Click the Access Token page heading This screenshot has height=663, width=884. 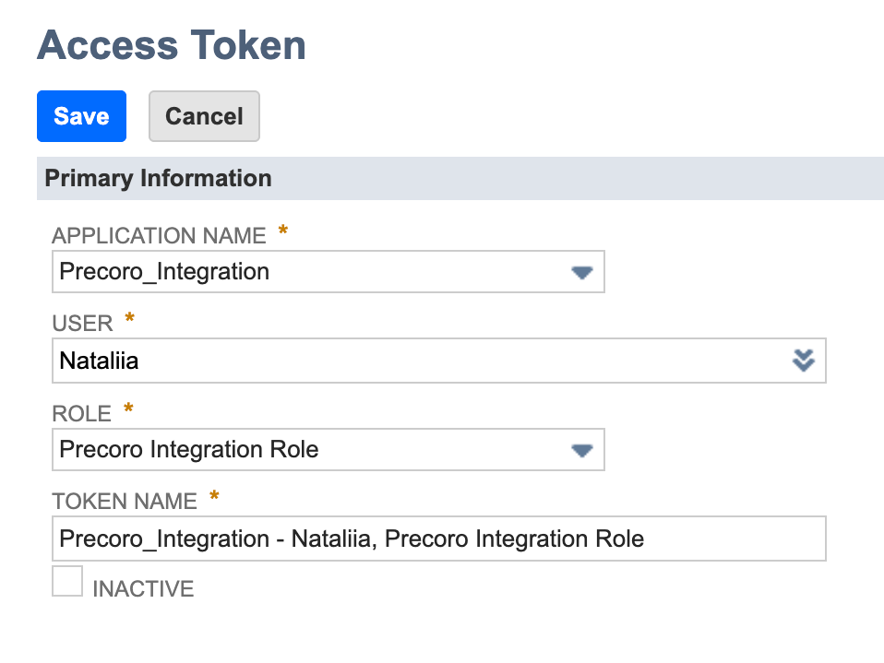(172, 45)
